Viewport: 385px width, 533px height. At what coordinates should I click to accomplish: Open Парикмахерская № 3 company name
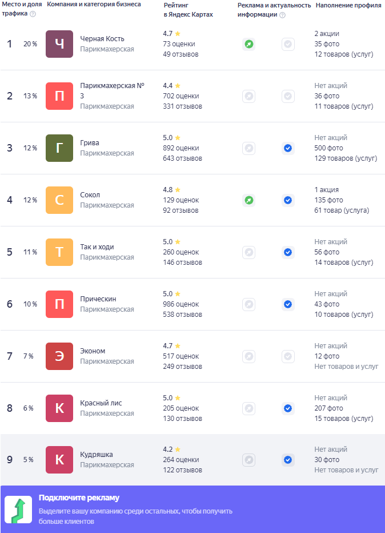click(112, 90)
